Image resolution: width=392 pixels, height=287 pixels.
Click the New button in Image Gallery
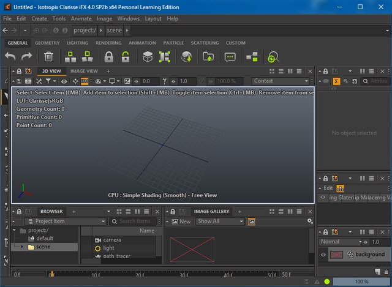point(181,222)
